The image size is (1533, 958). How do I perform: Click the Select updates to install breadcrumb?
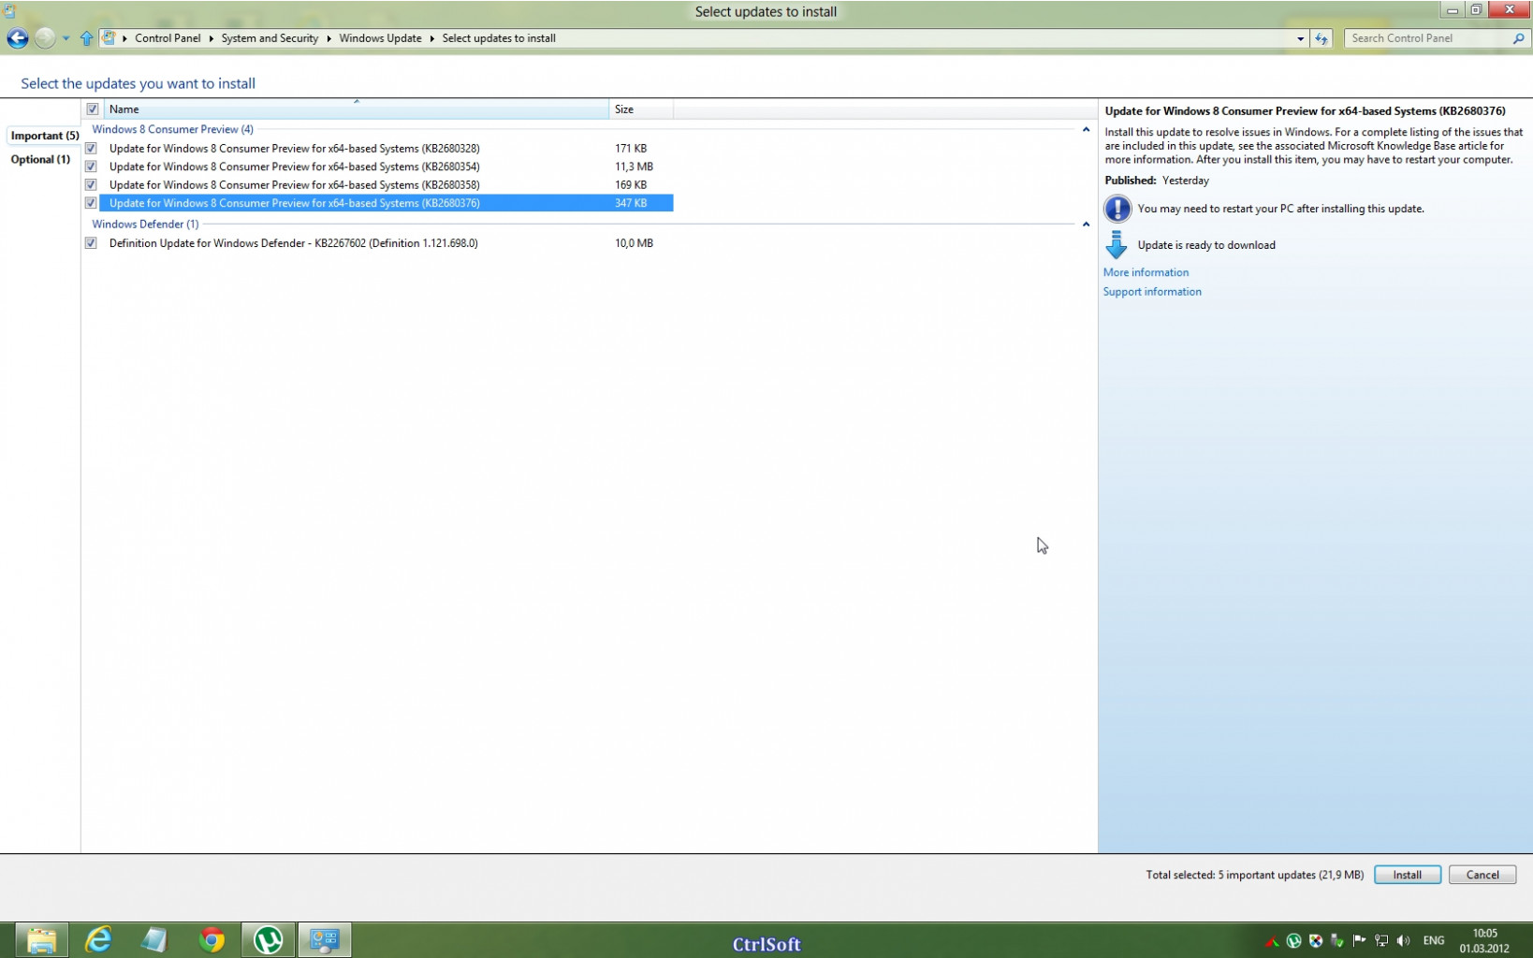click(x=499, y=38)
